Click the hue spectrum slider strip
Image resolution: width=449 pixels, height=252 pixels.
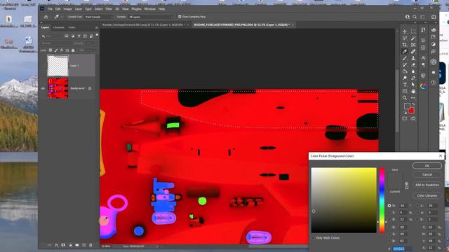(x=382, y=200)
